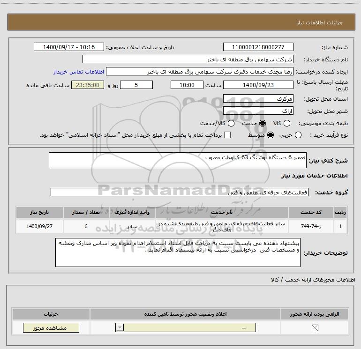Click the deadline time 10:00 field
The image size is (361, 349).
pos(187,85)
